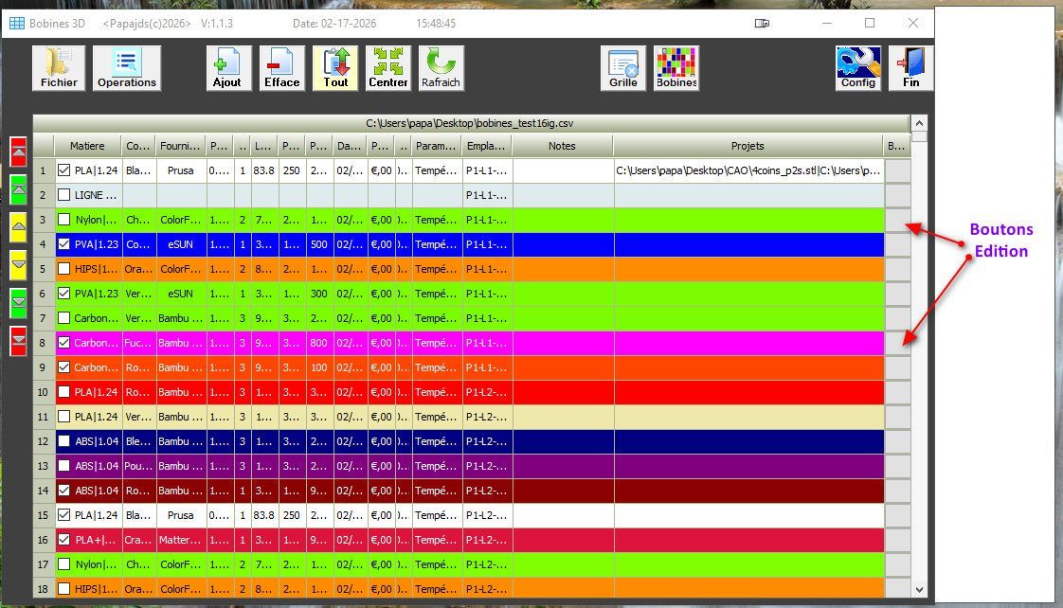The width and height of the screenshot is (1063, 608).
Task: Click the title bar compact-mode icon
Action: click(762, 23)
